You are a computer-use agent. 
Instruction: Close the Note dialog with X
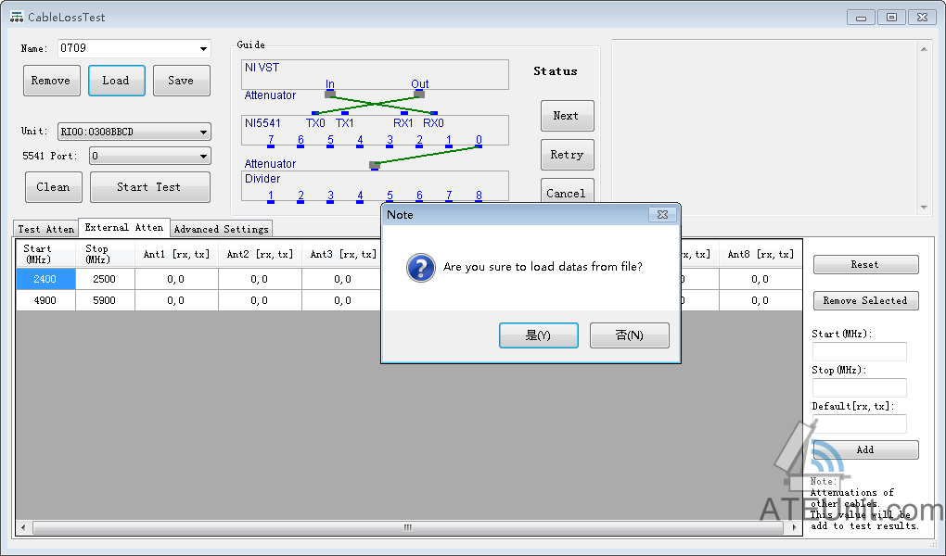[x=662, y=215]
